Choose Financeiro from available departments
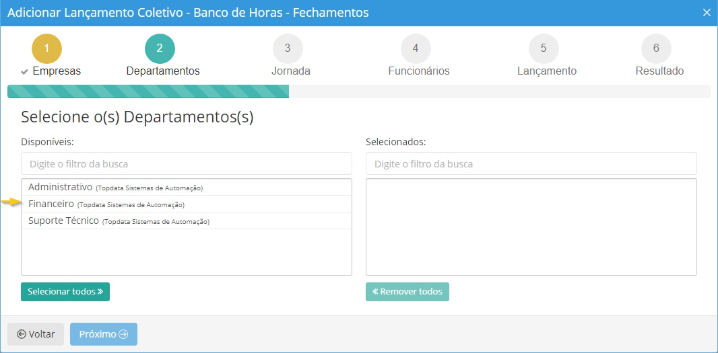This screenshot has width=718, height=353. point(52,204)
